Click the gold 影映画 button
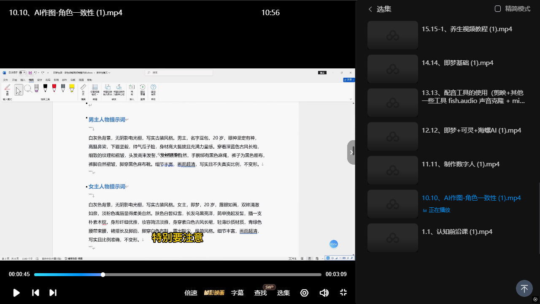 click(x=214, y=293)
